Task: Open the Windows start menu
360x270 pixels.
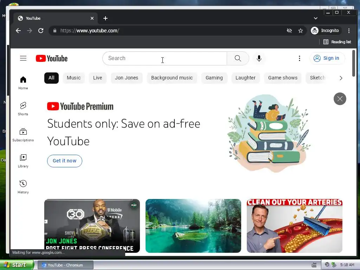Action: pos(17,265)
